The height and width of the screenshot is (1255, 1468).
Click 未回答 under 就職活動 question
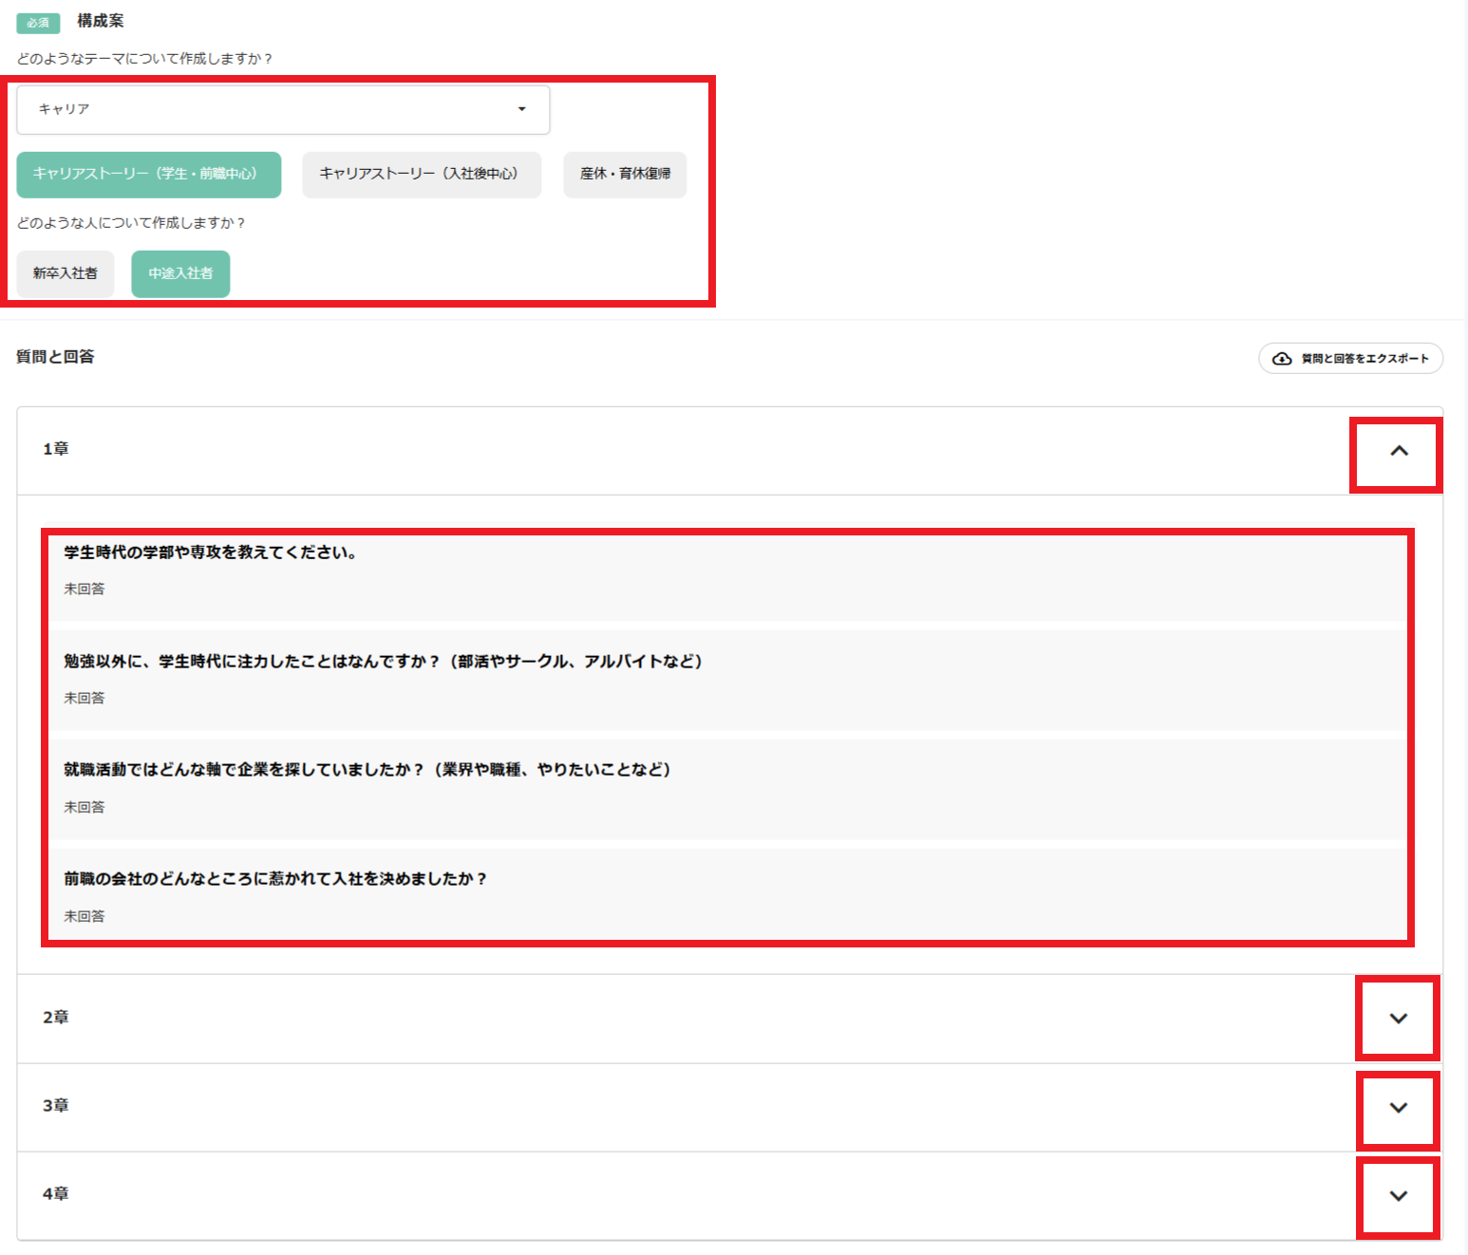[85, 808]
